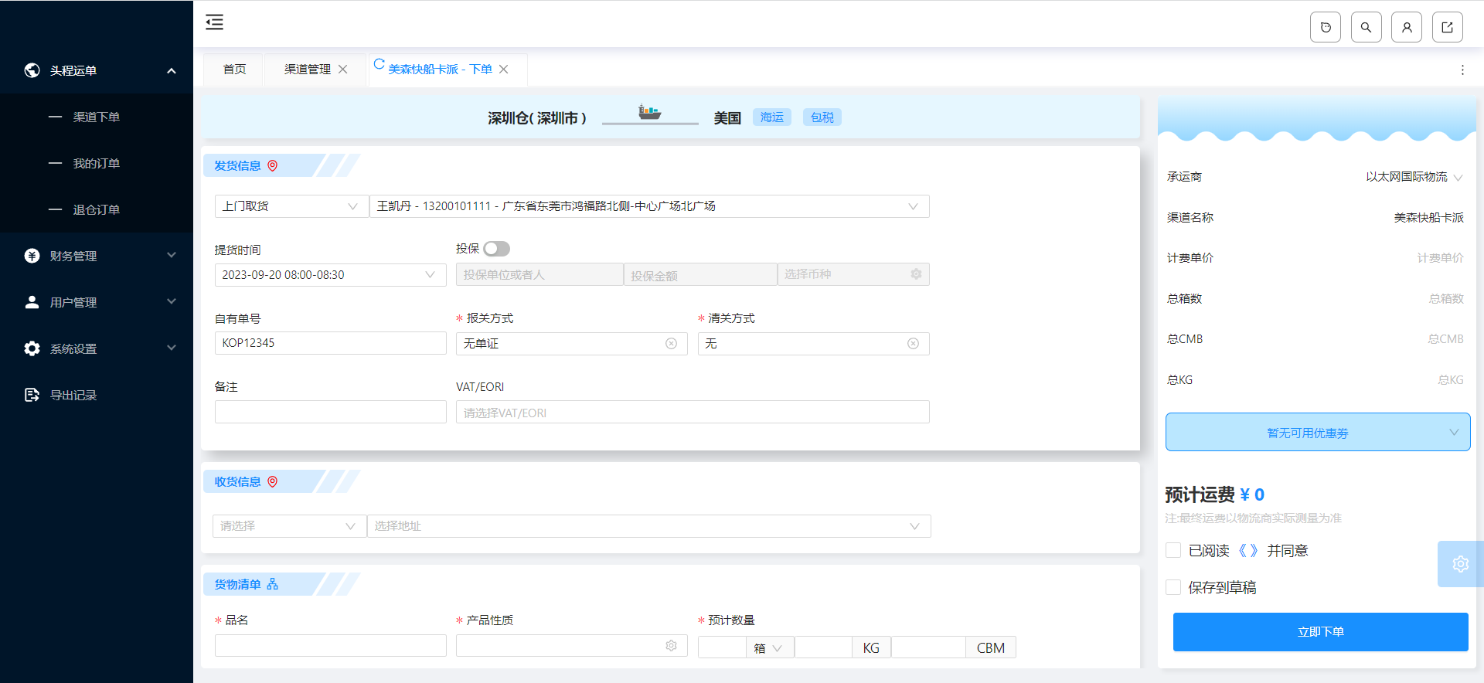The image size is (1484, 683).
Task: Open the 选择地址 receiver address dropdown
Action: (x=649, y=526)
